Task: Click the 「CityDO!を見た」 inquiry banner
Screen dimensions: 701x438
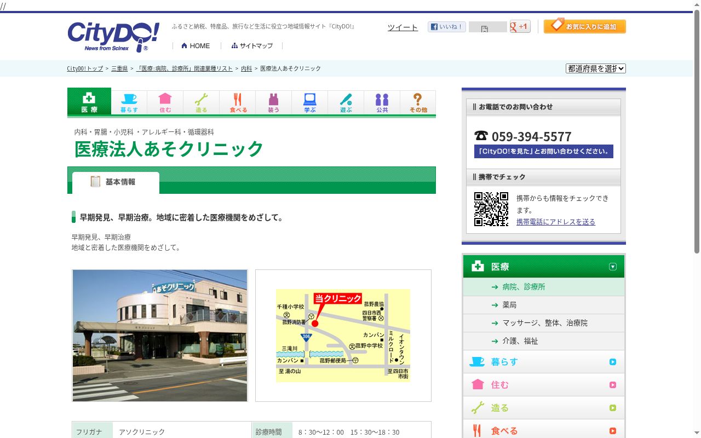Action: tap(544, 152)
